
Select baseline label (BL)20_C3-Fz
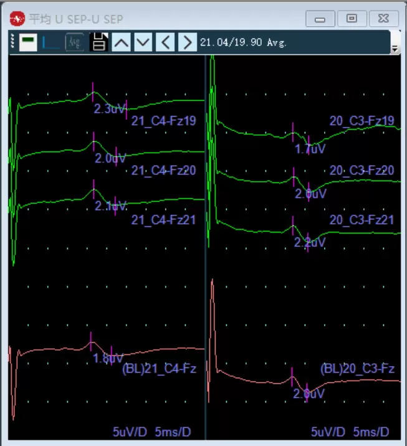click(x=358, y=369)
